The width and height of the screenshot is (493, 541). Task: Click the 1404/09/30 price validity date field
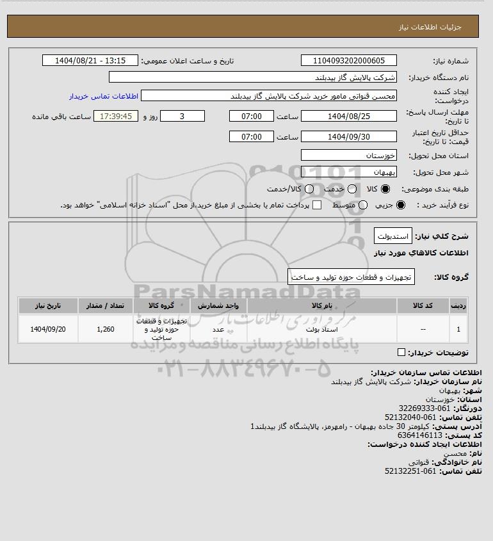coord(349,136)
